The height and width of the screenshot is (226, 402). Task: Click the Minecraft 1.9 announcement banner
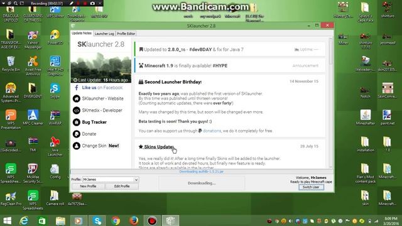point(230,65)
